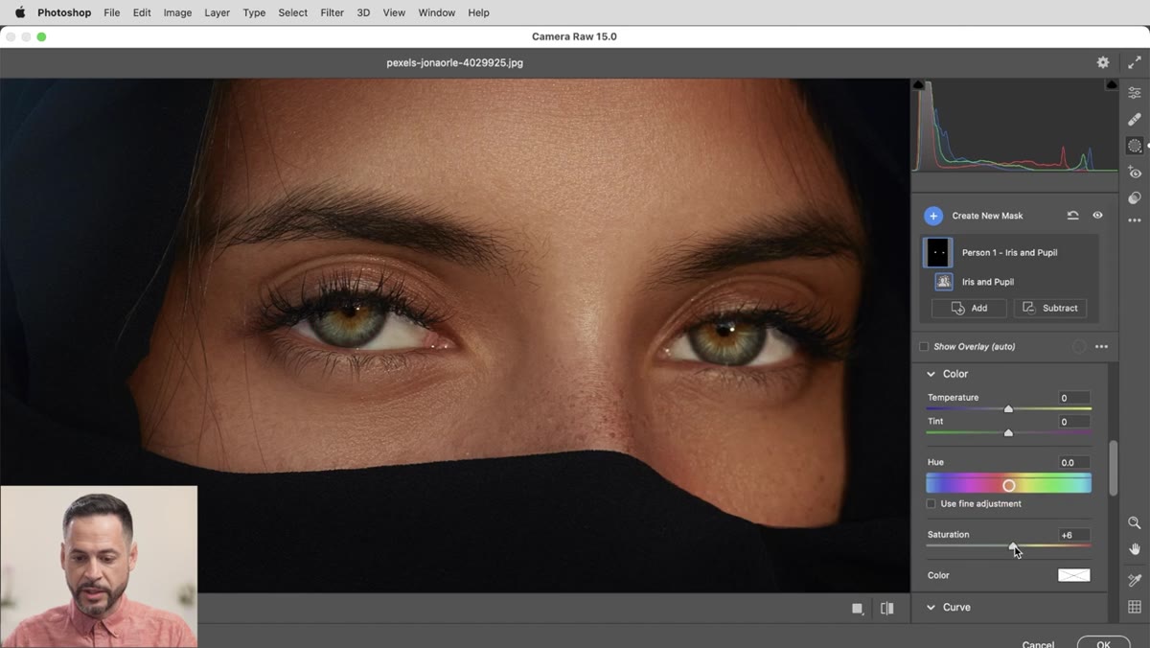Select the Person 1 mask thumbnail
The height and width of the screenshot is (648, 1150).
click(x=937, y=252)
